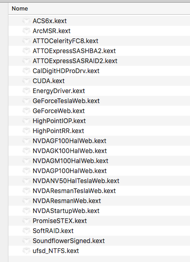Select the file name NVDAResmanWeb.kext
The height and width of the screenshot is (262, 190).
point(67,201)
